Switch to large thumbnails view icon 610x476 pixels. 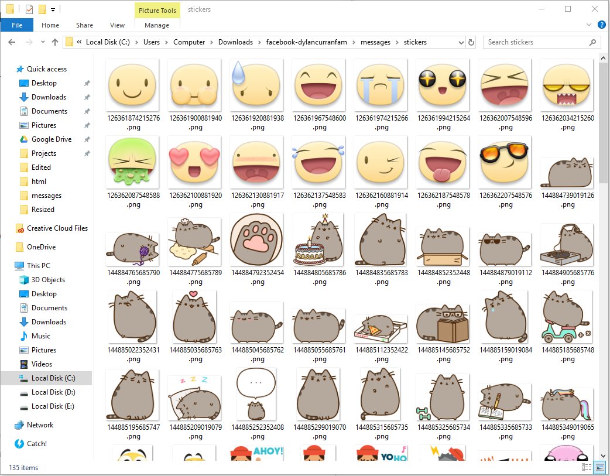(599, 467)
